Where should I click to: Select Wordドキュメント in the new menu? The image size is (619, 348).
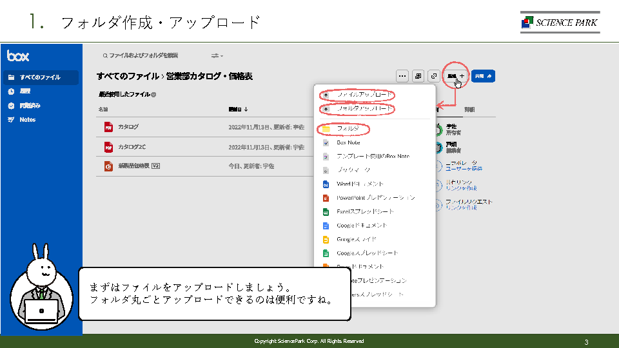tap(361, 184)
